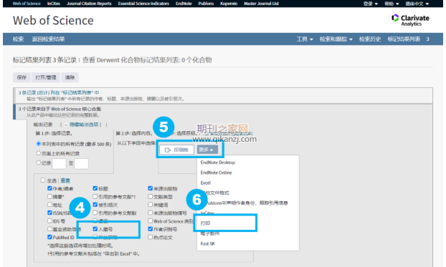Toggle the PubMed ID checkbox
Viewport: 446px width, 267px height.
tap(49, 237)
